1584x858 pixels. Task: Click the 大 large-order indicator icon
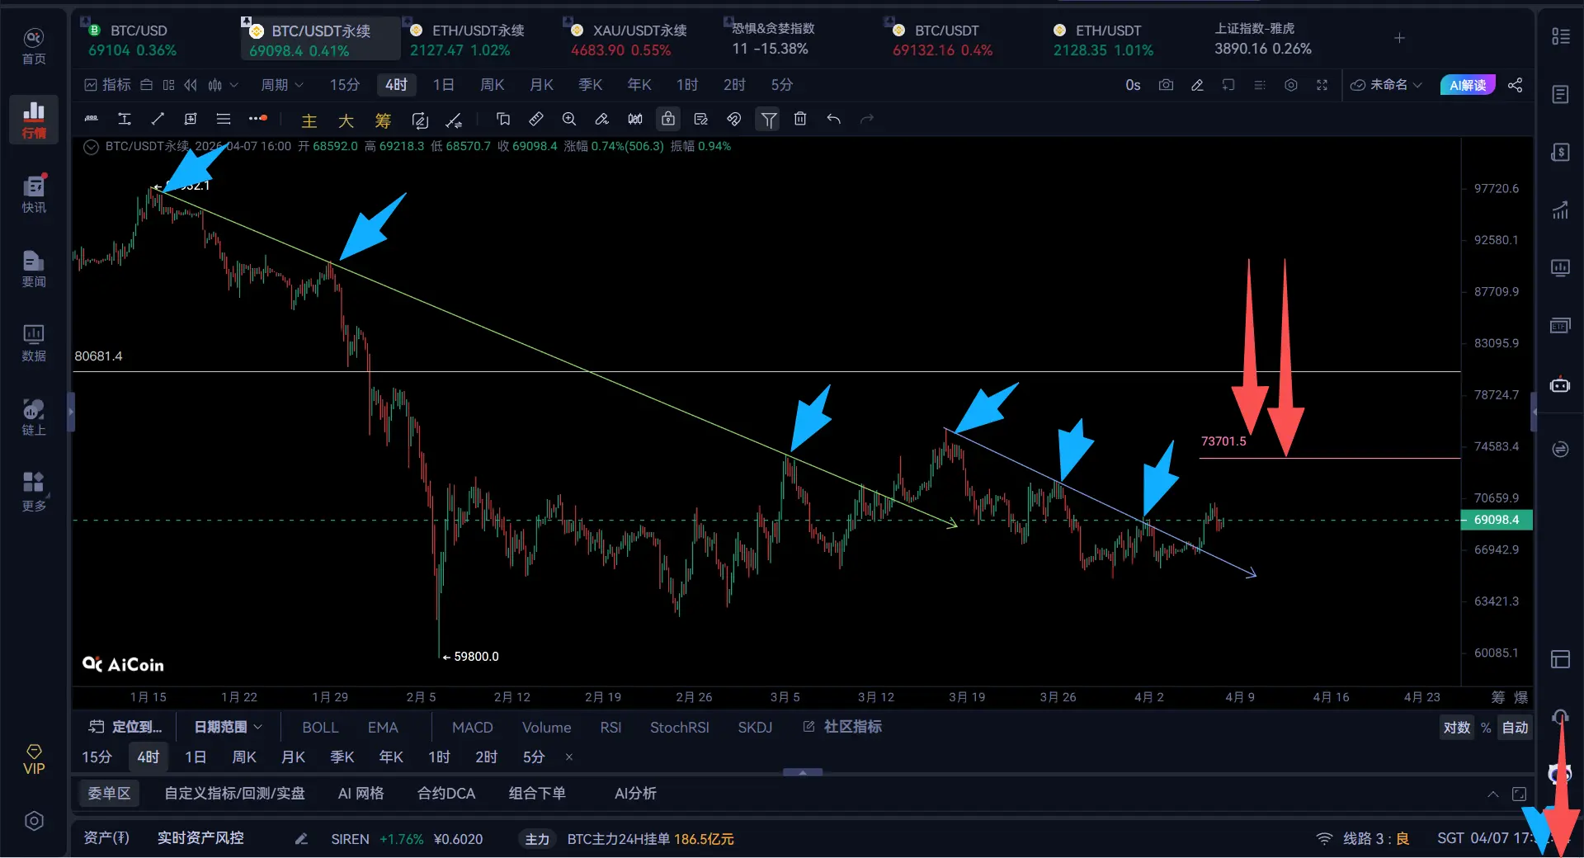pyautogui.click(x=346, y=120)
